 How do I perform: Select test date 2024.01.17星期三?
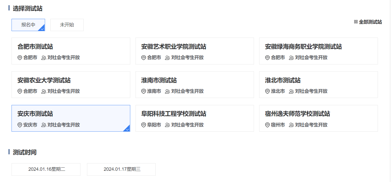[x=121, y=169]
